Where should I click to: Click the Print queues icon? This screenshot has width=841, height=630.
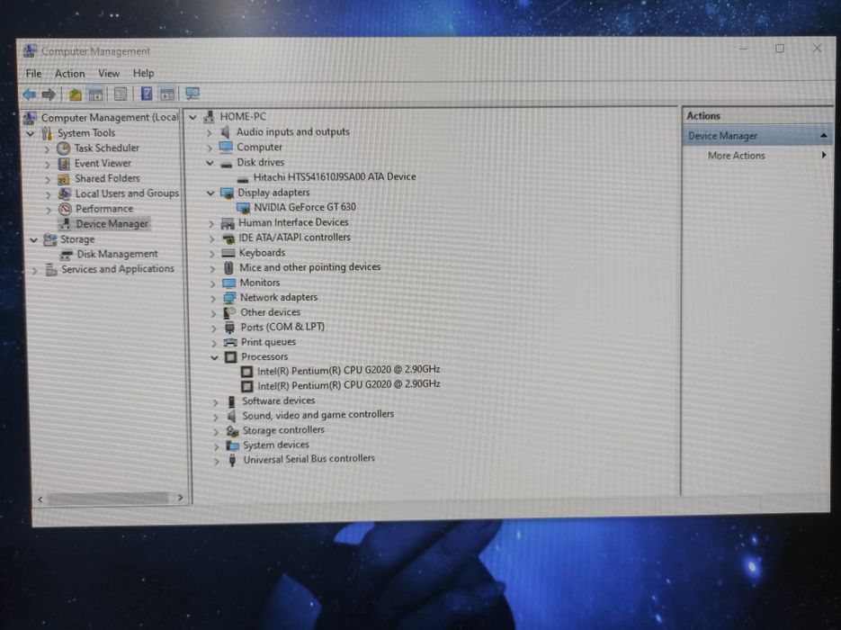[230, 342]
